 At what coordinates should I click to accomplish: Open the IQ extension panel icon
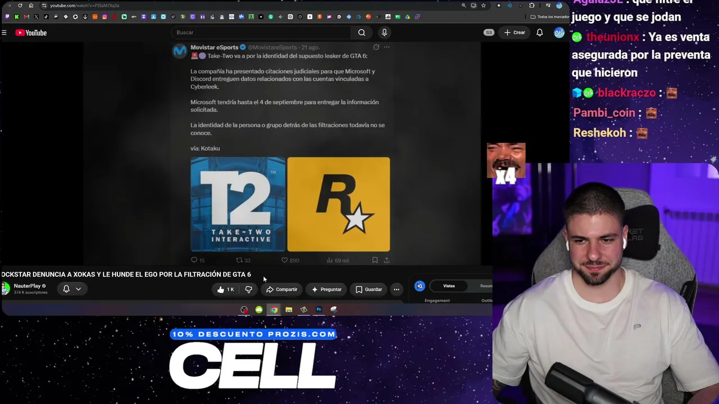(x=420, y=286)
